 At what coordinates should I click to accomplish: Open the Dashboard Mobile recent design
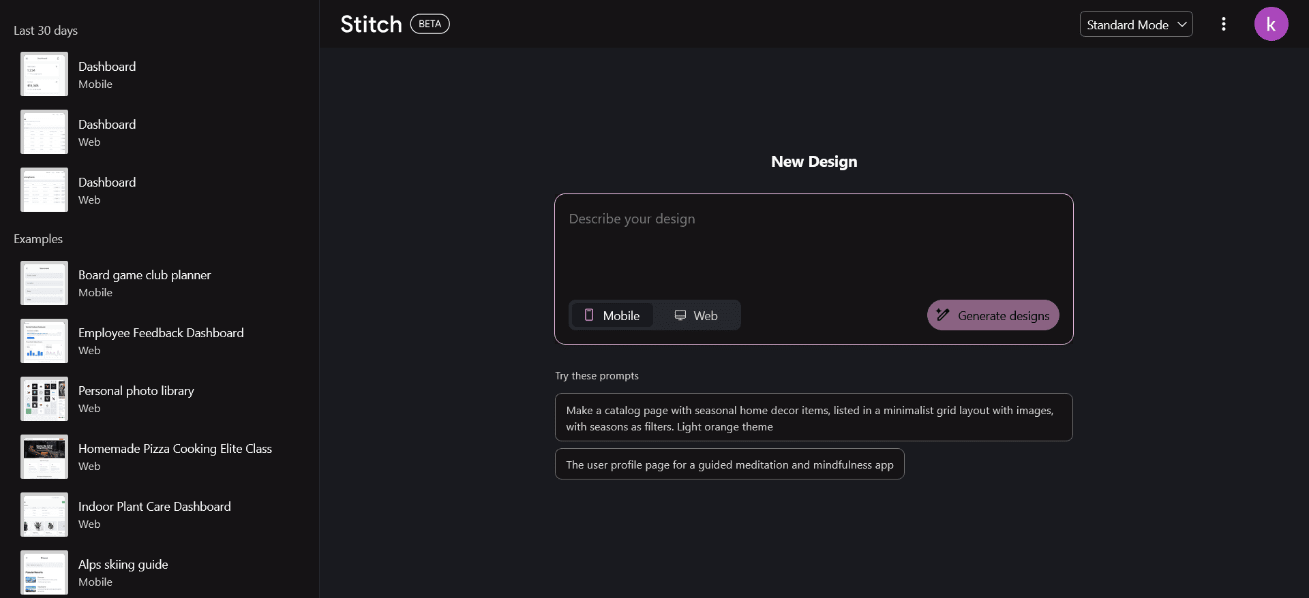[x=107, y=74]
